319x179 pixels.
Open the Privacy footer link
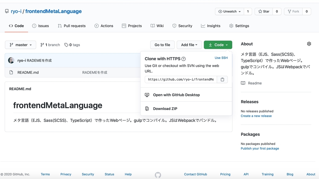point(66,174)
